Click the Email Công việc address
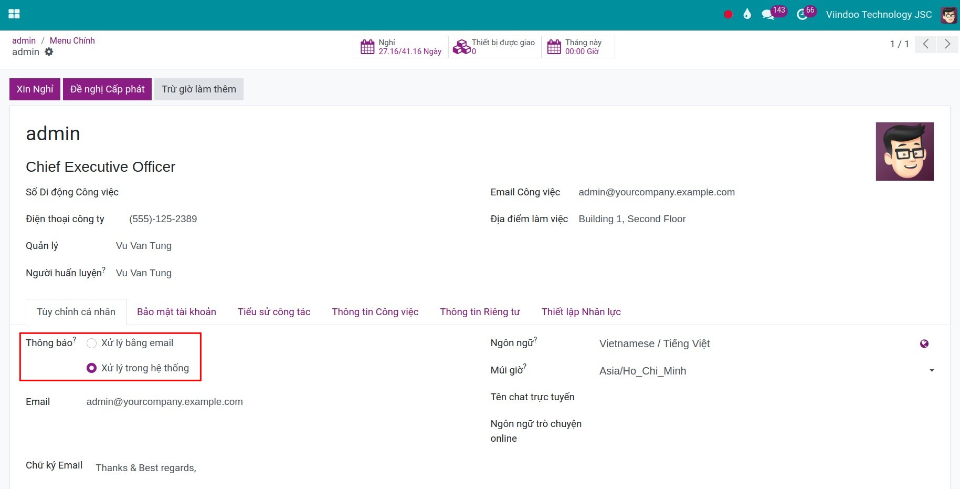The image size is (960, 489). [x=657, y=192]
